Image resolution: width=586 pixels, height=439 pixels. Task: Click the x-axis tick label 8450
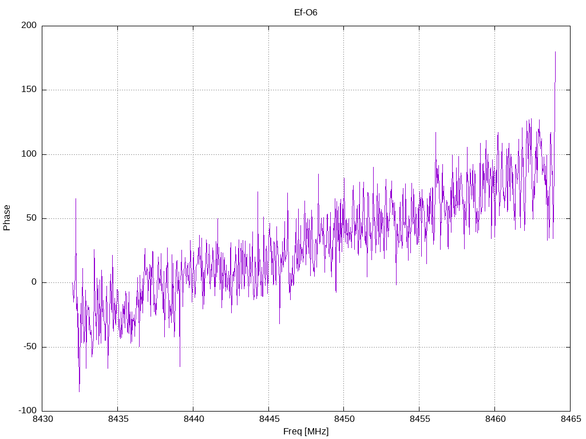pyautogui.click(x=344, y=419)
